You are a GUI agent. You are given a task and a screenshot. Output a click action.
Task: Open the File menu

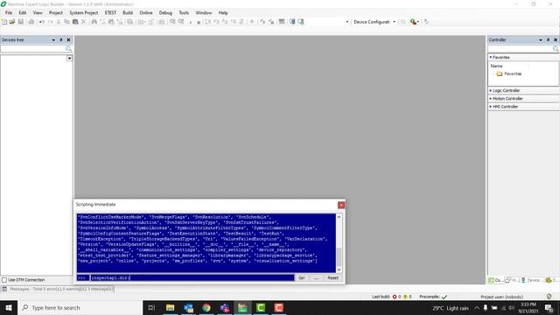[9, 12]
